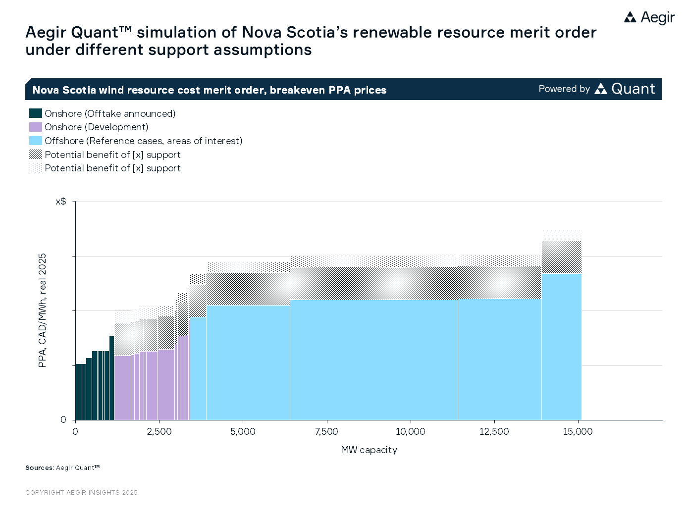Image resolution: width=687 pixels, height=515 pixels.
Task: Click the chart header 'Nova Scotia wind resource' title
Action: (x=209, y=90)
